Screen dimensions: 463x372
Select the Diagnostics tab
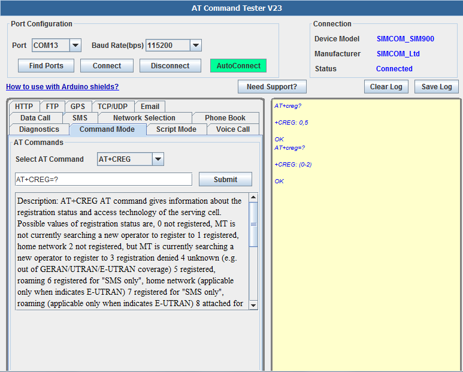coord(39,129)
